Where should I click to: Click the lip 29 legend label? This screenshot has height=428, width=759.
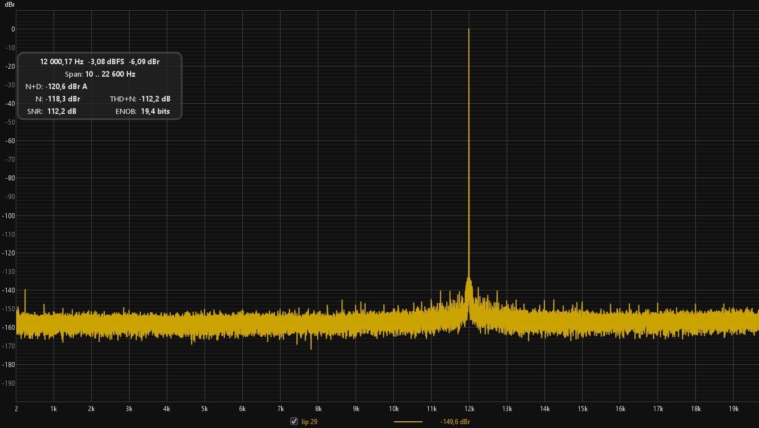tap(309, 422)
